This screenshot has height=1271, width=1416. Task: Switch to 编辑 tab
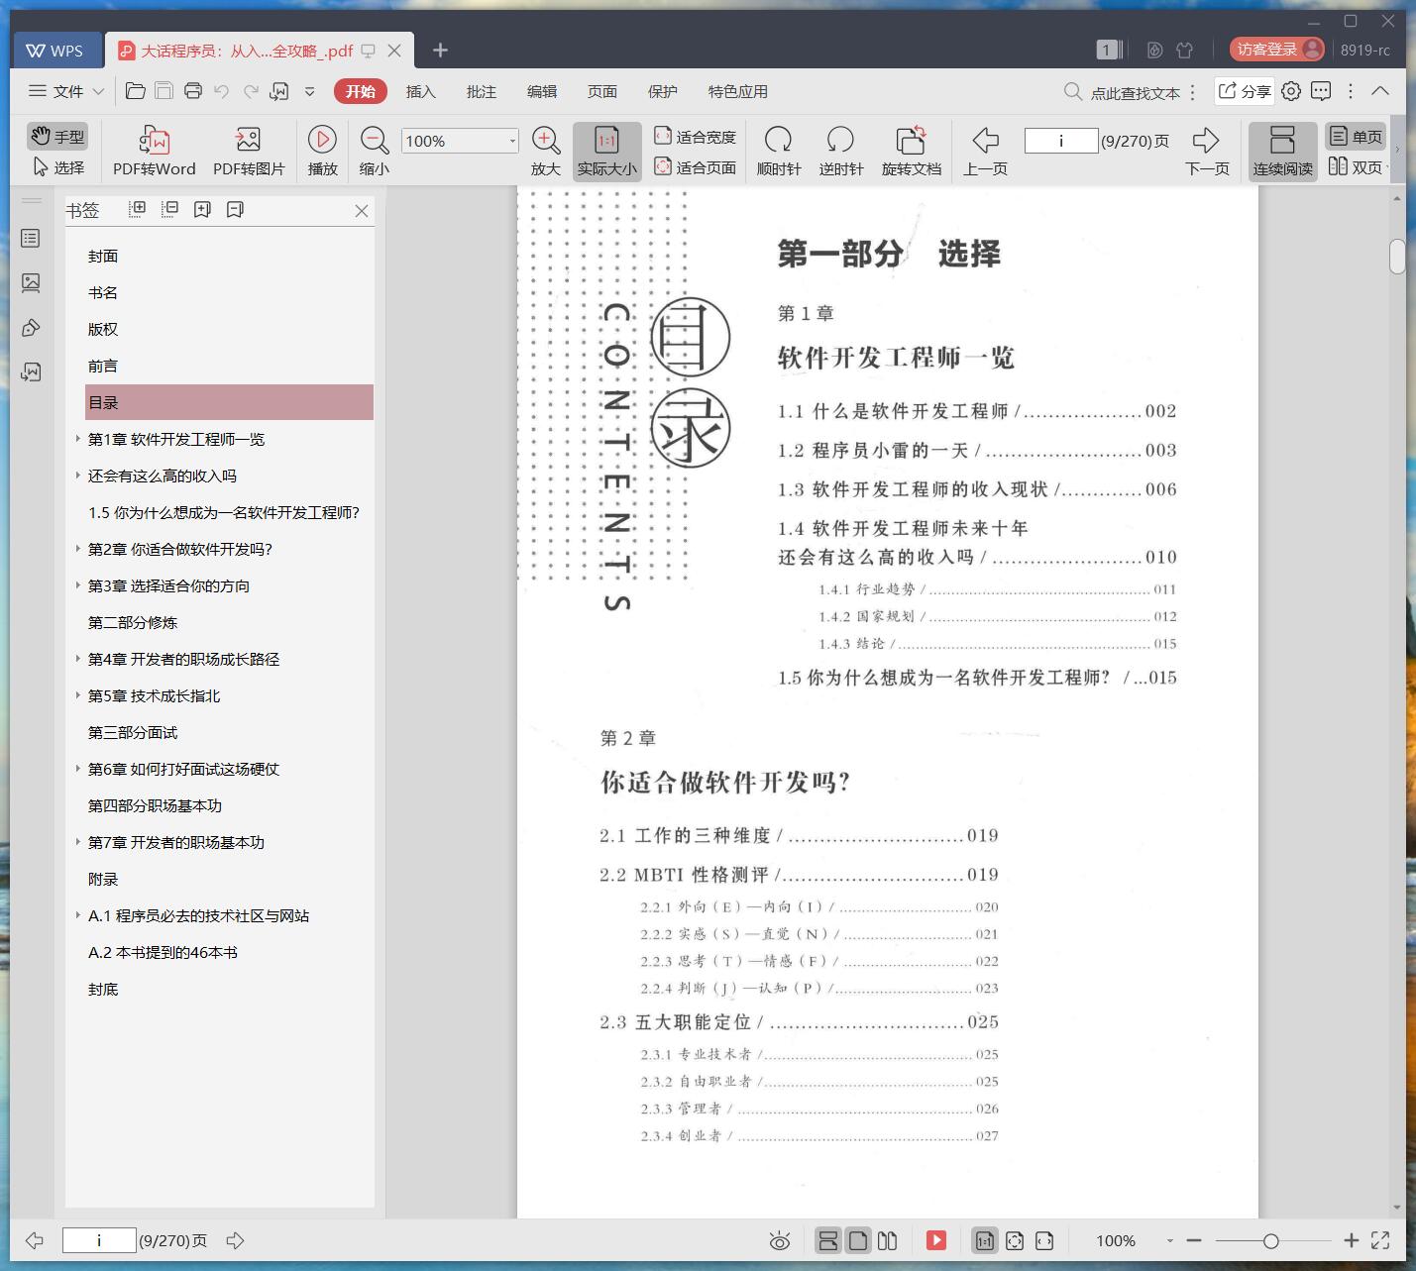[541, 91]
